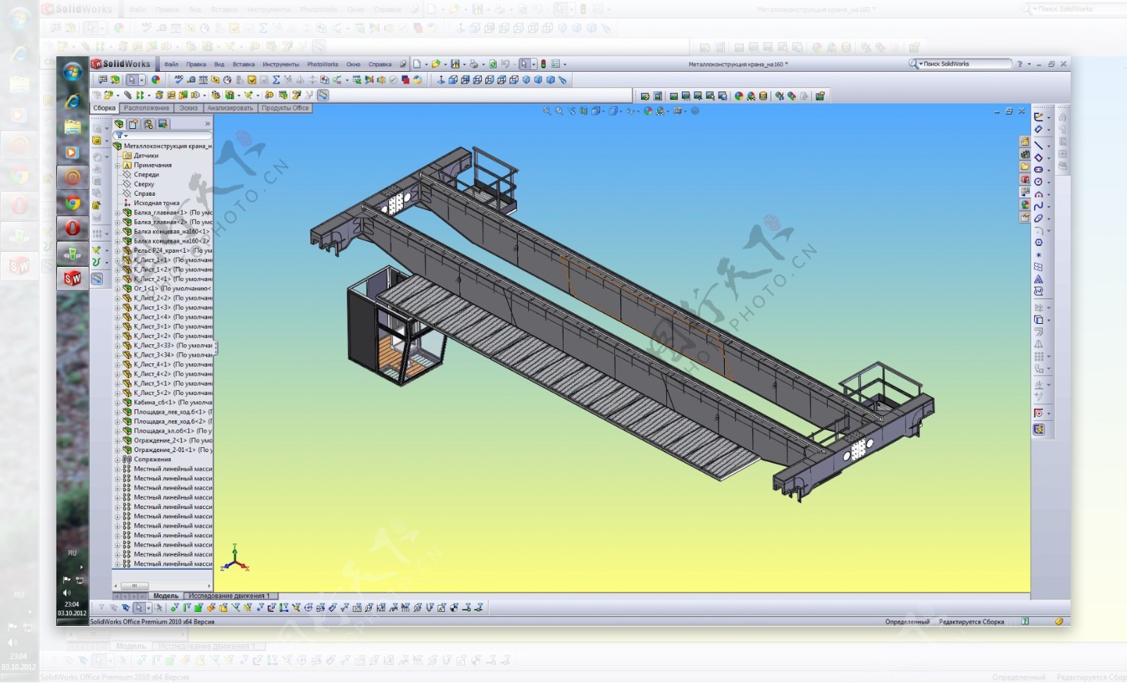This screenshot has width=1127, height=683.
Task: Switch to the Эскиз tab
Action: [188, 108]
